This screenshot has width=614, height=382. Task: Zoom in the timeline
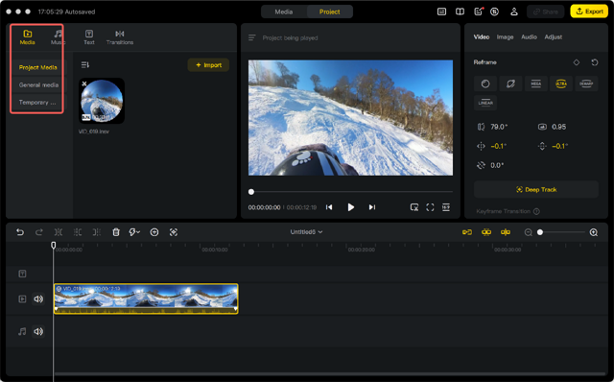point(594,232)
